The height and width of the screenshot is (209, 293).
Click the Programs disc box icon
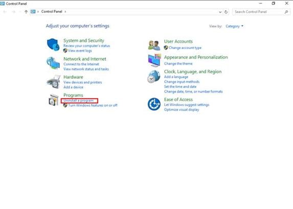click(54, 100)
